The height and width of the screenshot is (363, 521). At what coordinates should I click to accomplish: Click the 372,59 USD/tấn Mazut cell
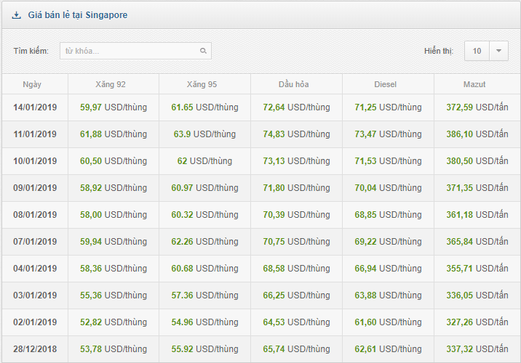(477, 107)
